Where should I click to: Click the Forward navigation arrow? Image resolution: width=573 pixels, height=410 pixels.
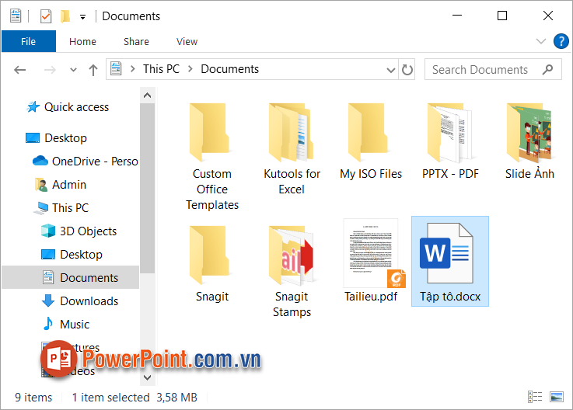[x=50, y=69]
